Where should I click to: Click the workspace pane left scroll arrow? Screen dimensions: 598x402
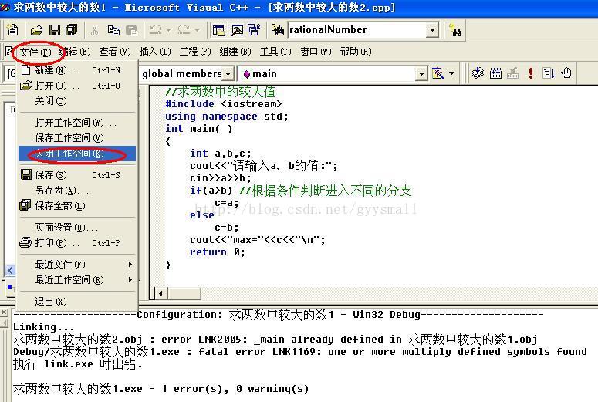10,270
